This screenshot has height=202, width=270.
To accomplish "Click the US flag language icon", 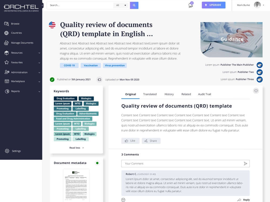I will pyautogui.click(x=52, y=25).
